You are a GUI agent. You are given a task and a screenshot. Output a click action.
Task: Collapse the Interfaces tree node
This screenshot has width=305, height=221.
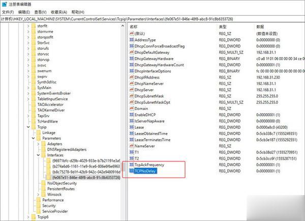coord(38,155)
